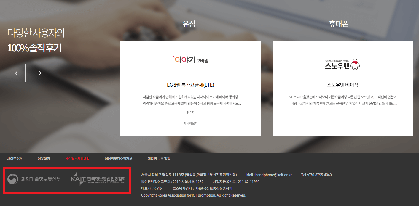Click the 서울시 강남구 역삼로 address text
This screenshot has width=419, height=206.
click(x=189, y=175)
